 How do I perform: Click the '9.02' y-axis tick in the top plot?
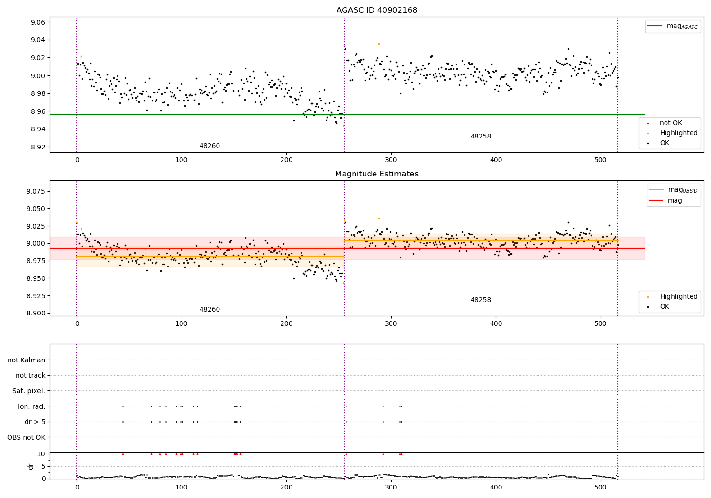pyautogui.click(x=37, y=58)
